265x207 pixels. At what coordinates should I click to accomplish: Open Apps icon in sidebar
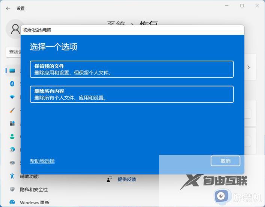tap(12, 123)
